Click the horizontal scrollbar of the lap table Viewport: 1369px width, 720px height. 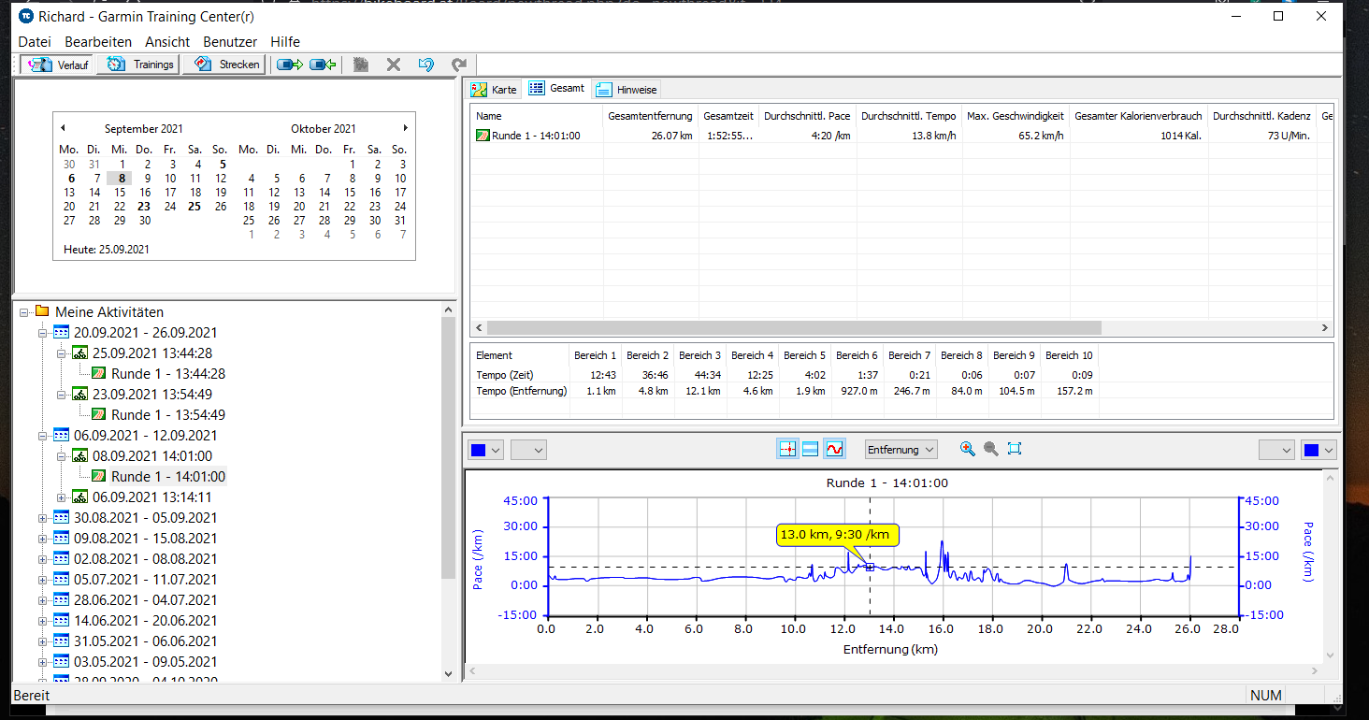point(794,328)
